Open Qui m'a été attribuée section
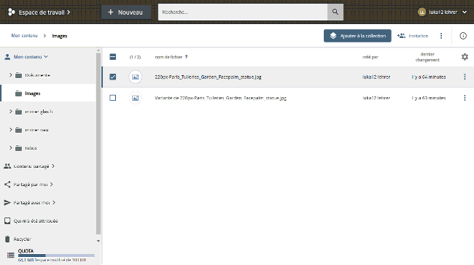The width and height of the screenshot is (474, 265). click(36, 220)
